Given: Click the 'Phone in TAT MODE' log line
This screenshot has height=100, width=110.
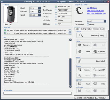Looking at the screenshot, I should tap(11, 47).
